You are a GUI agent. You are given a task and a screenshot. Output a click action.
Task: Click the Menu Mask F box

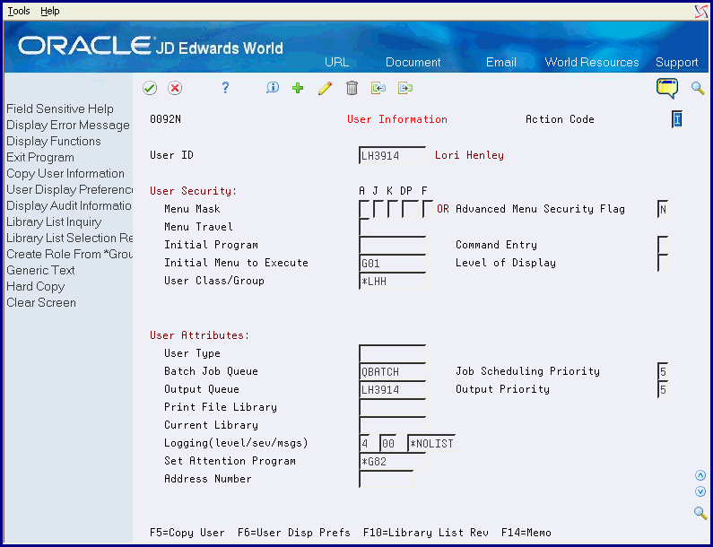tap(428, 209)
